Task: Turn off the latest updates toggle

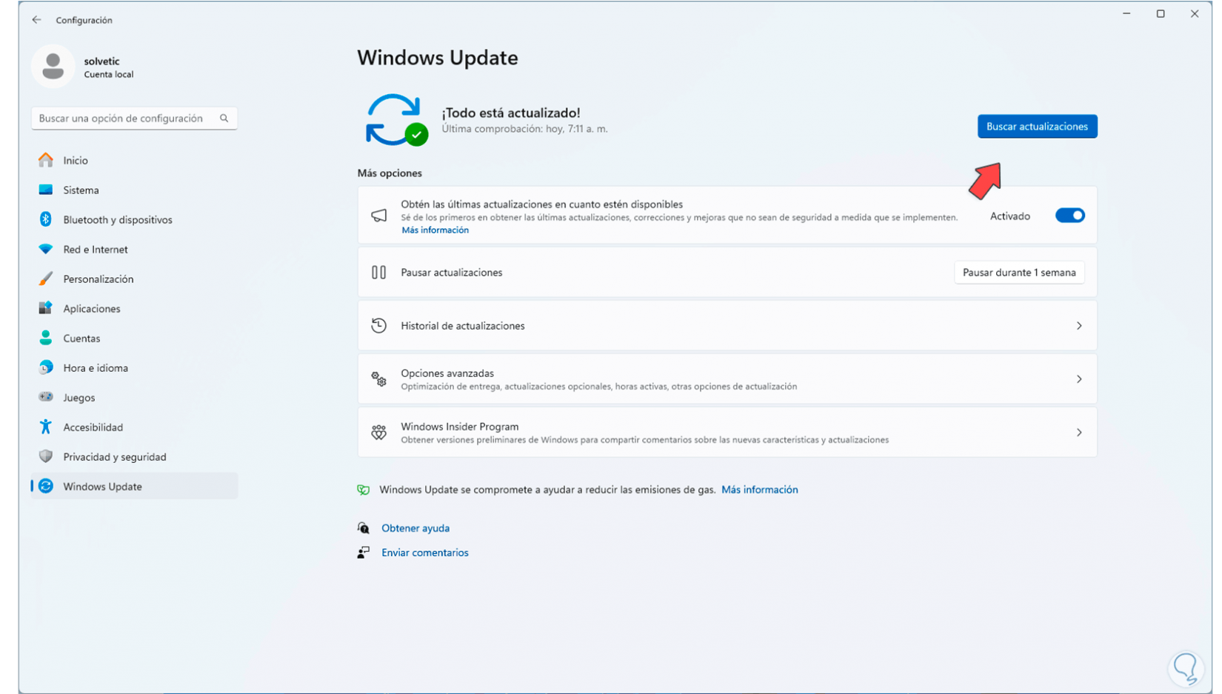Action: pyautogui.click(x=1069, y=216)
